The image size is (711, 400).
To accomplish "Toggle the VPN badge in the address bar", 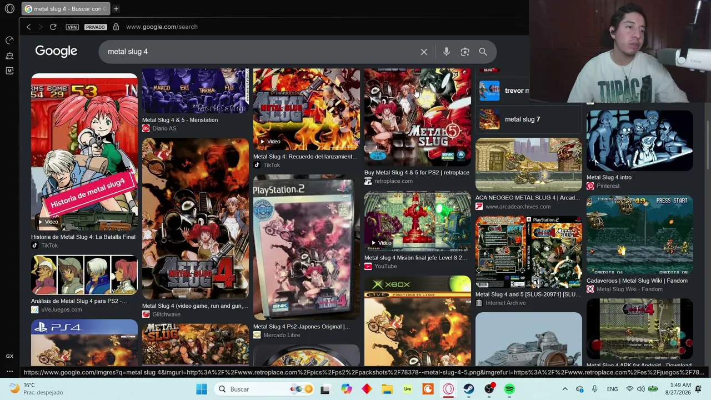I will click(x=72, y=27).
